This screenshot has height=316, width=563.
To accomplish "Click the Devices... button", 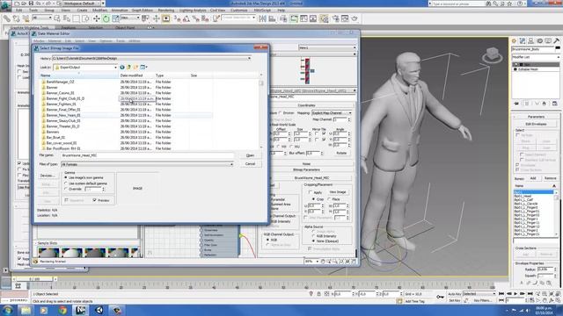I will 48,176.
